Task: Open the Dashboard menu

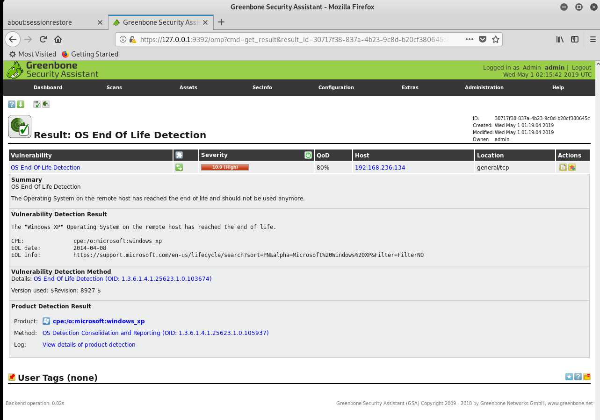Action: (48, 87)
